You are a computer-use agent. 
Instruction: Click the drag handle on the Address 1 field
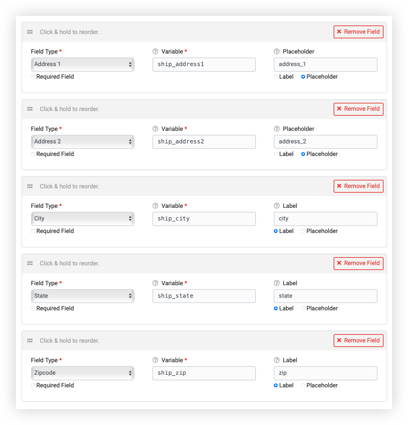(30, 32)
